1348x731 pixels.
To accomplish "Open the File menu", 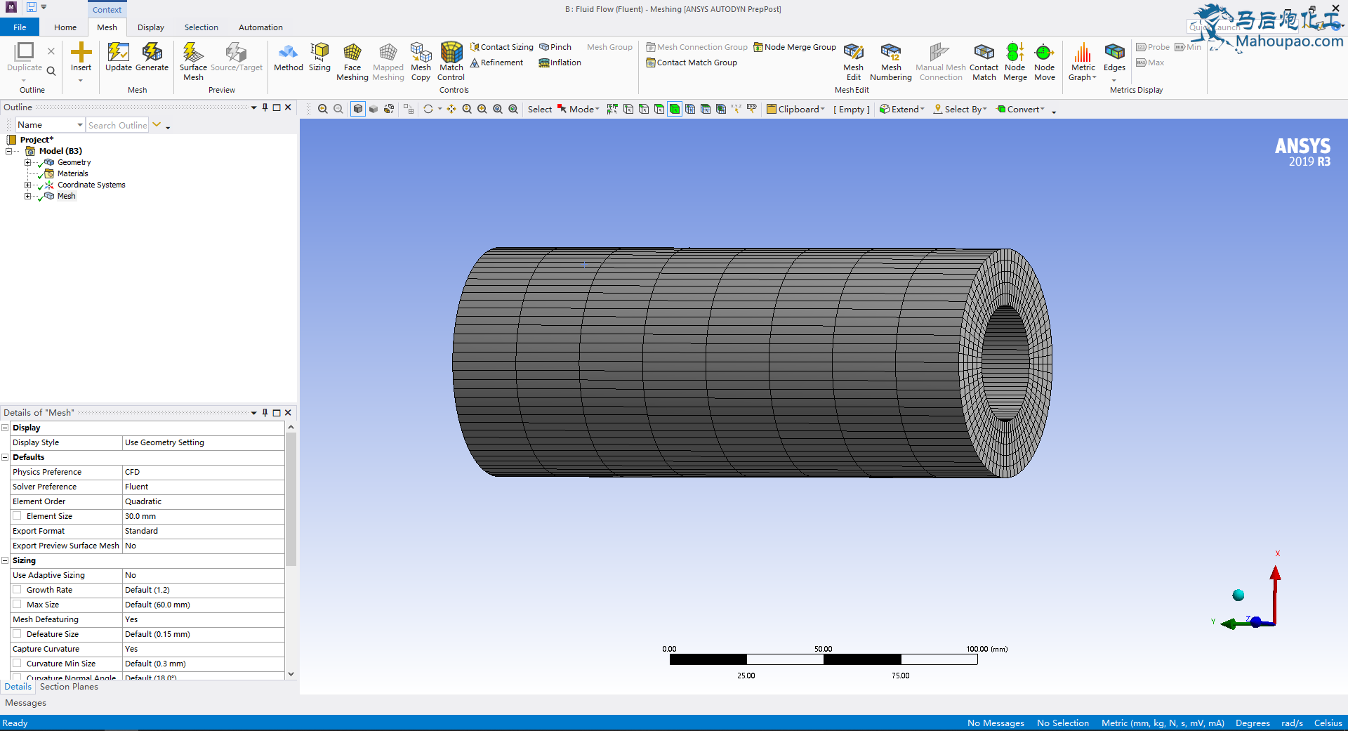I will [20, 27].
